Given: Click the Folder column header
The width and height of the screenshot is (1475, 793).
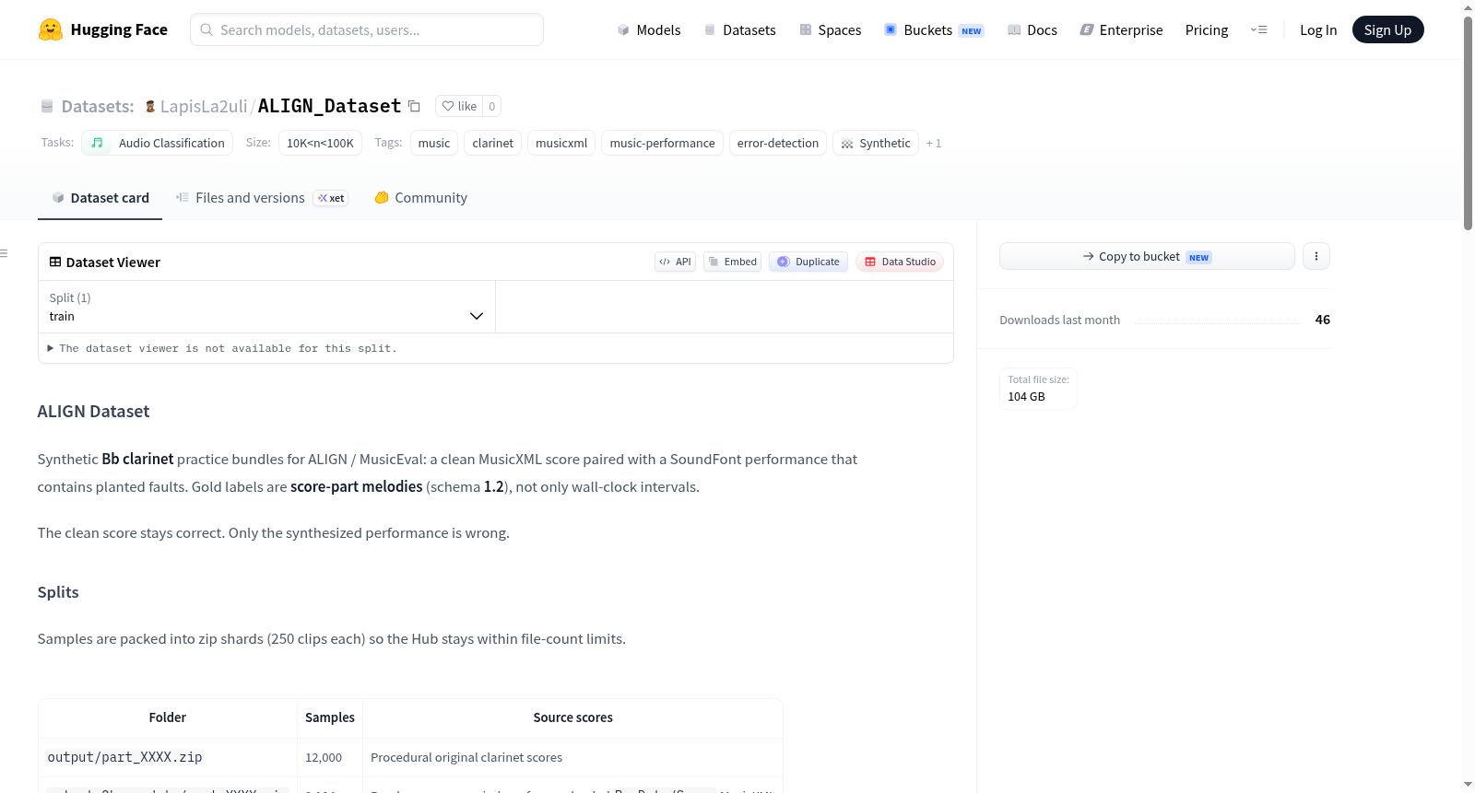Looking at the screenshot, I should pos(168,717).
